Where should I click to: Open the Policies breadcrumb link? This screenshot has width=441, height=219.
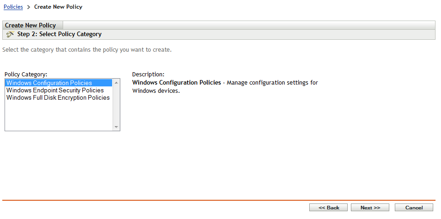pyautogui.click(x=13, y=7)
